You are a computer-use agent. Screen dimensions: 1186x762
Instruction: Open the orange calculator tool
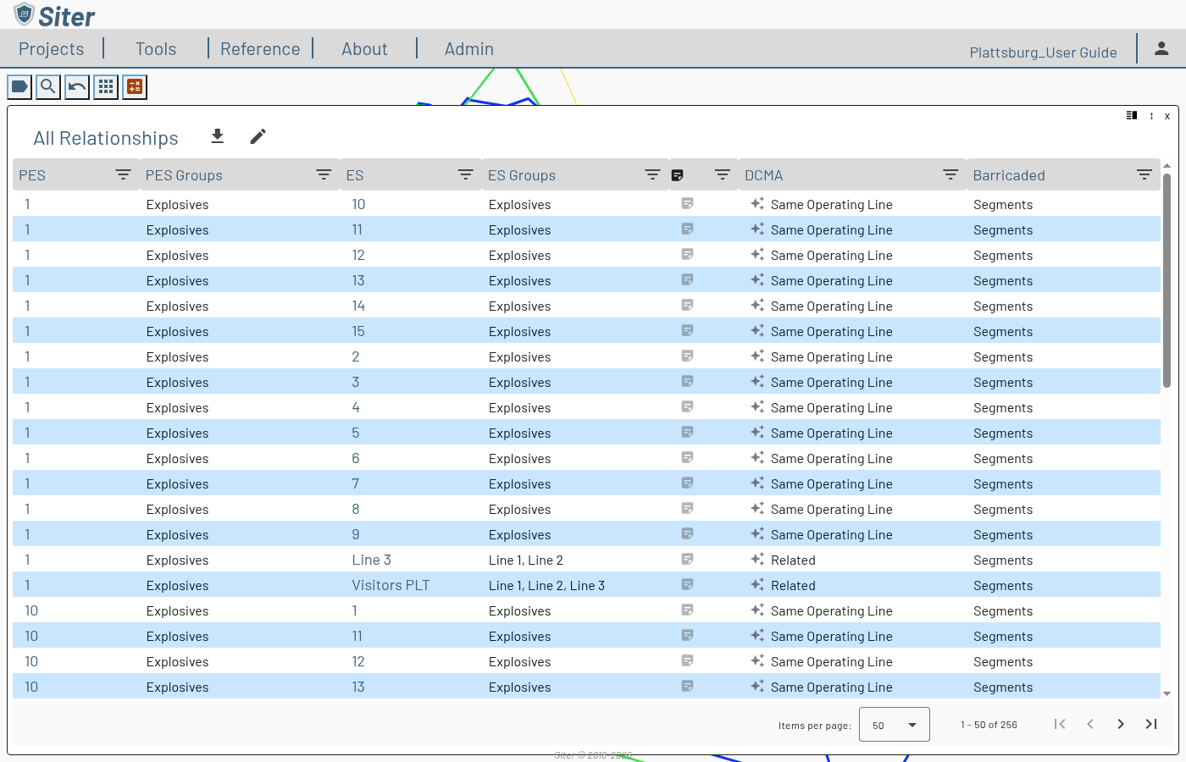pos(135,86)
